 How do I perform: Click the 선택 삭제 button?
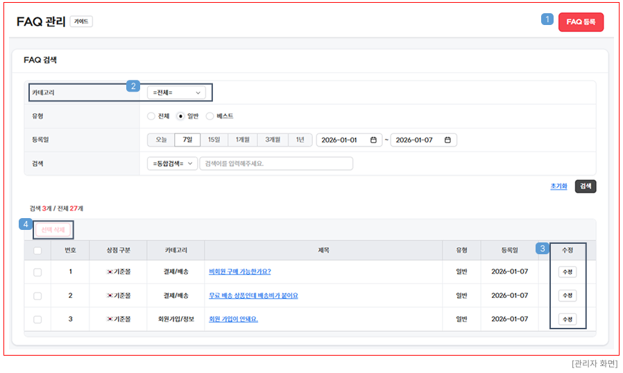click(53, 229)
